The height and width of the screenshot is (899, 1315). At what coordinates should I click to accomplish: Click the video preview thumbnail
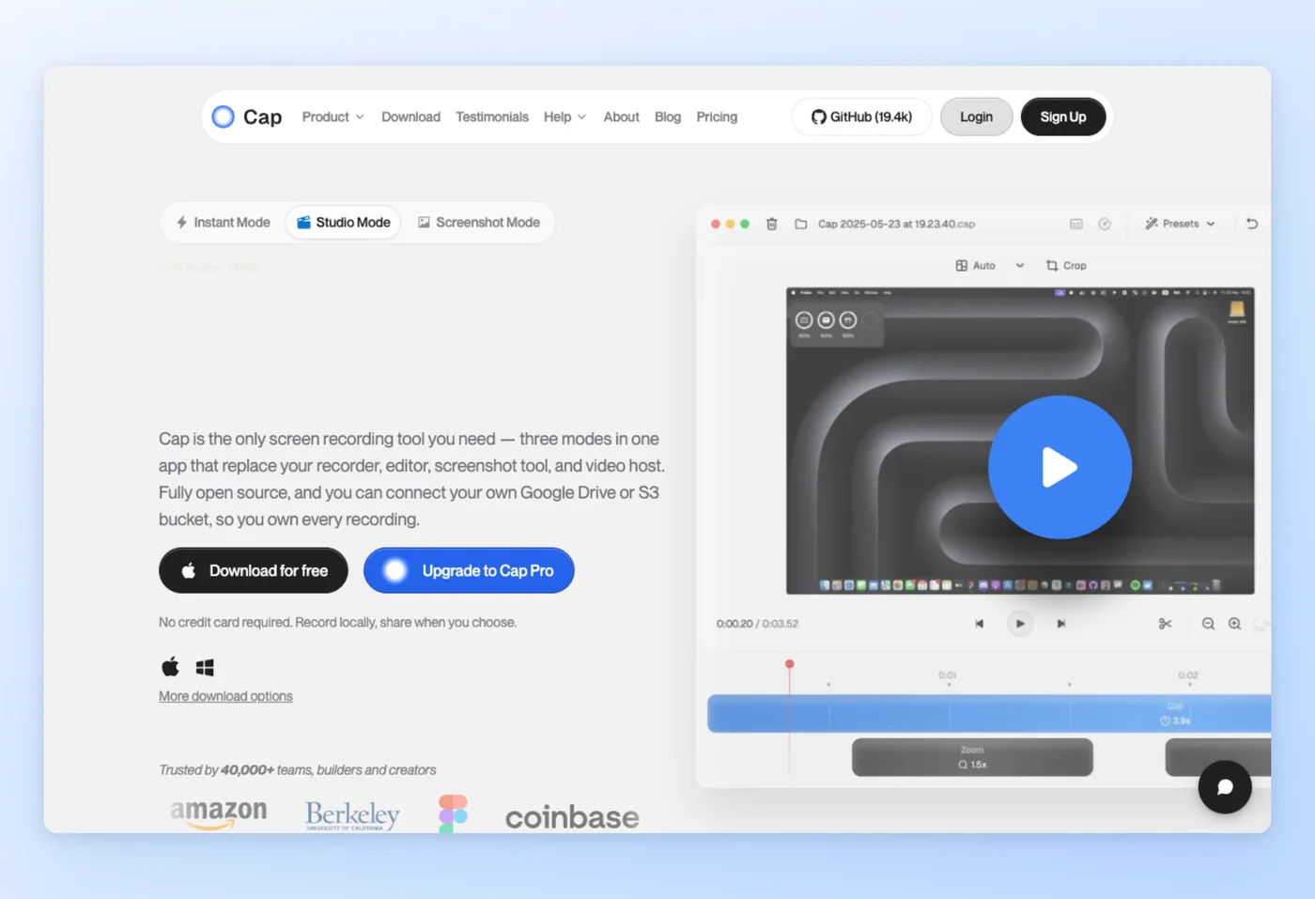pos(1020,441)
